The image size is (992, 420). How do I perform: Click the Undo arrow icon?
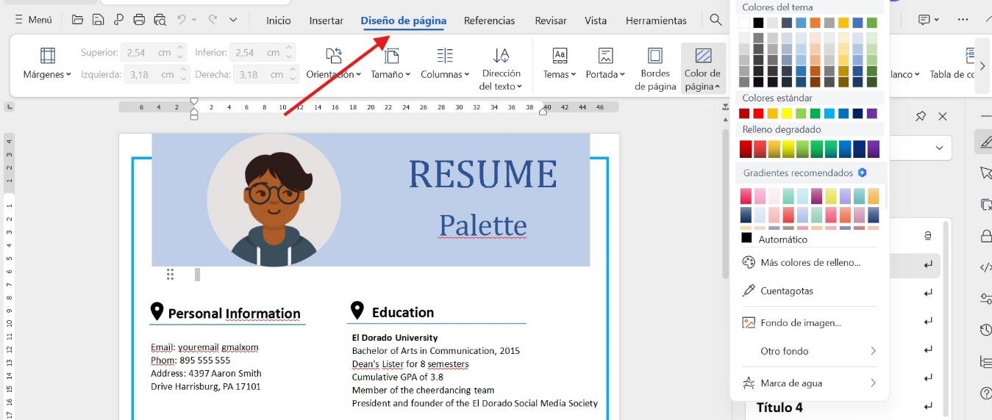point(182,20)
